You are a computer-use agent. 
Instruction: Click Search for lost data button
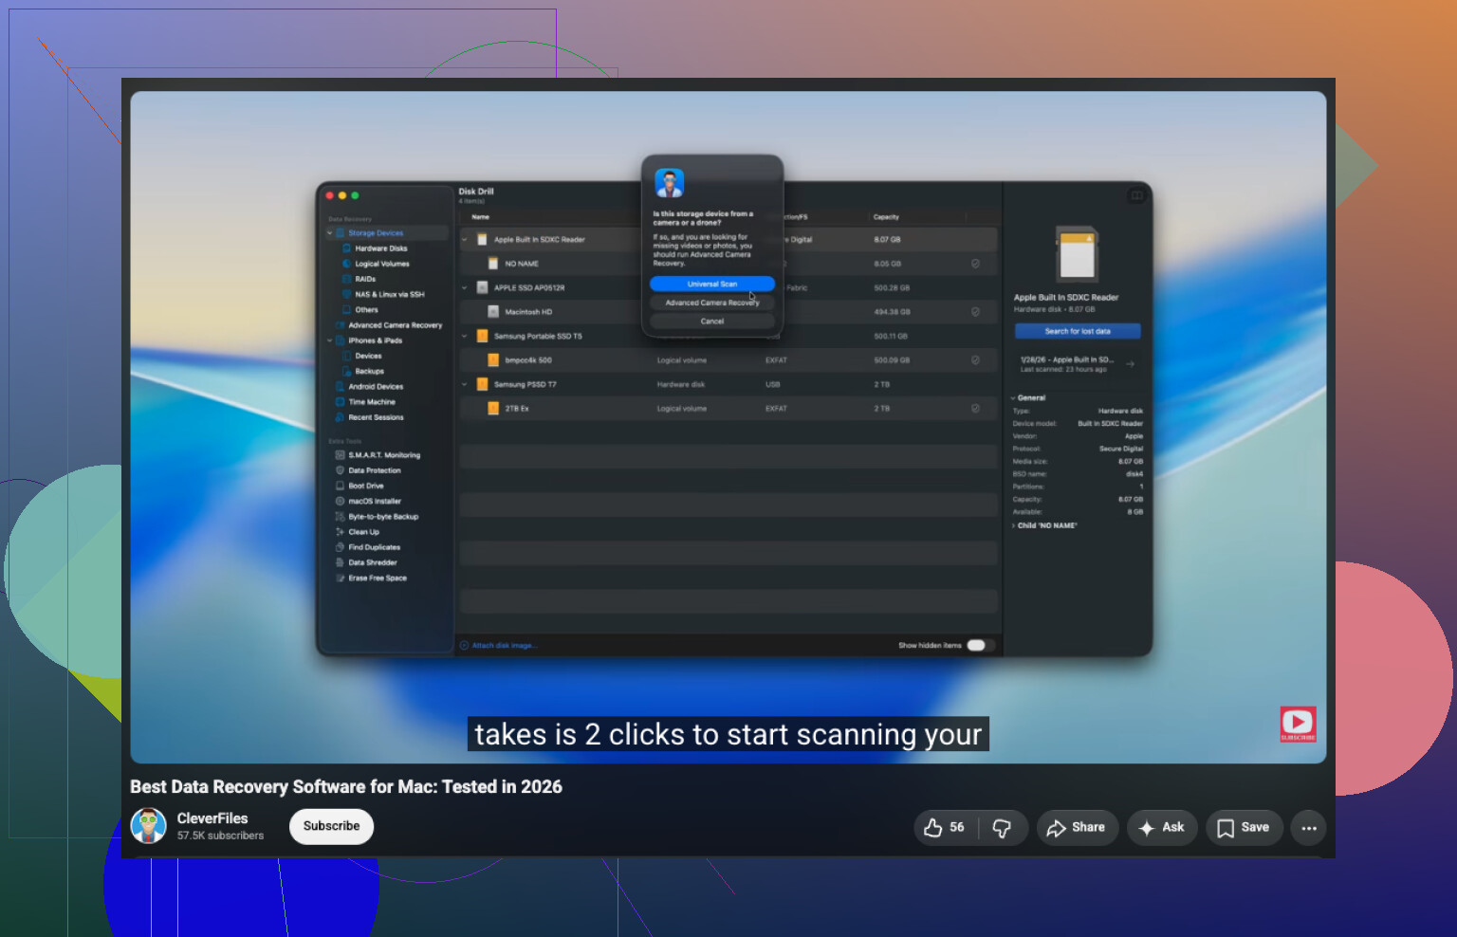[x=1078, y=331]
